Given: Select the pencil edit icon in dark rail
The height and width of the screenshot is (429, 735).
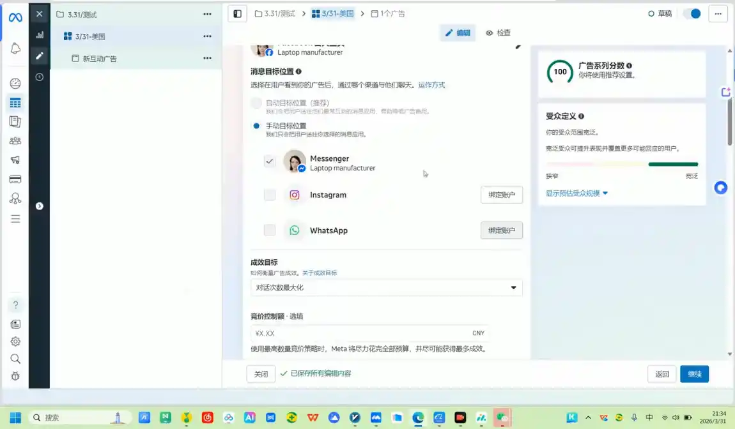Looking at the screenshot, I should pyautogui.click(x=40, y=56).
